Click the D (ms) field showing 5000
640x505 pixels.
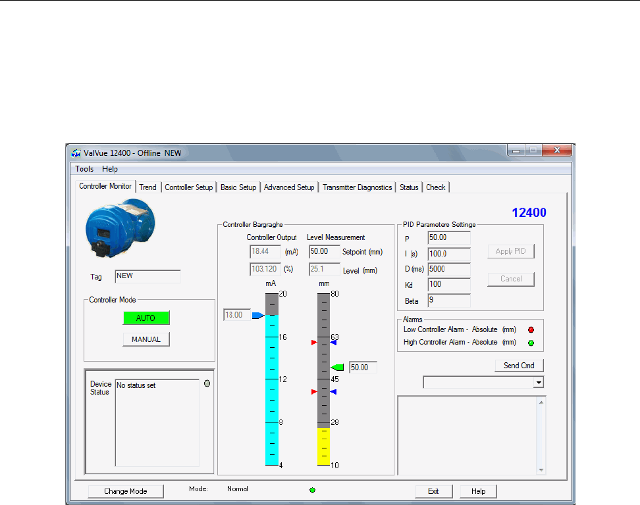click(449, 269)
